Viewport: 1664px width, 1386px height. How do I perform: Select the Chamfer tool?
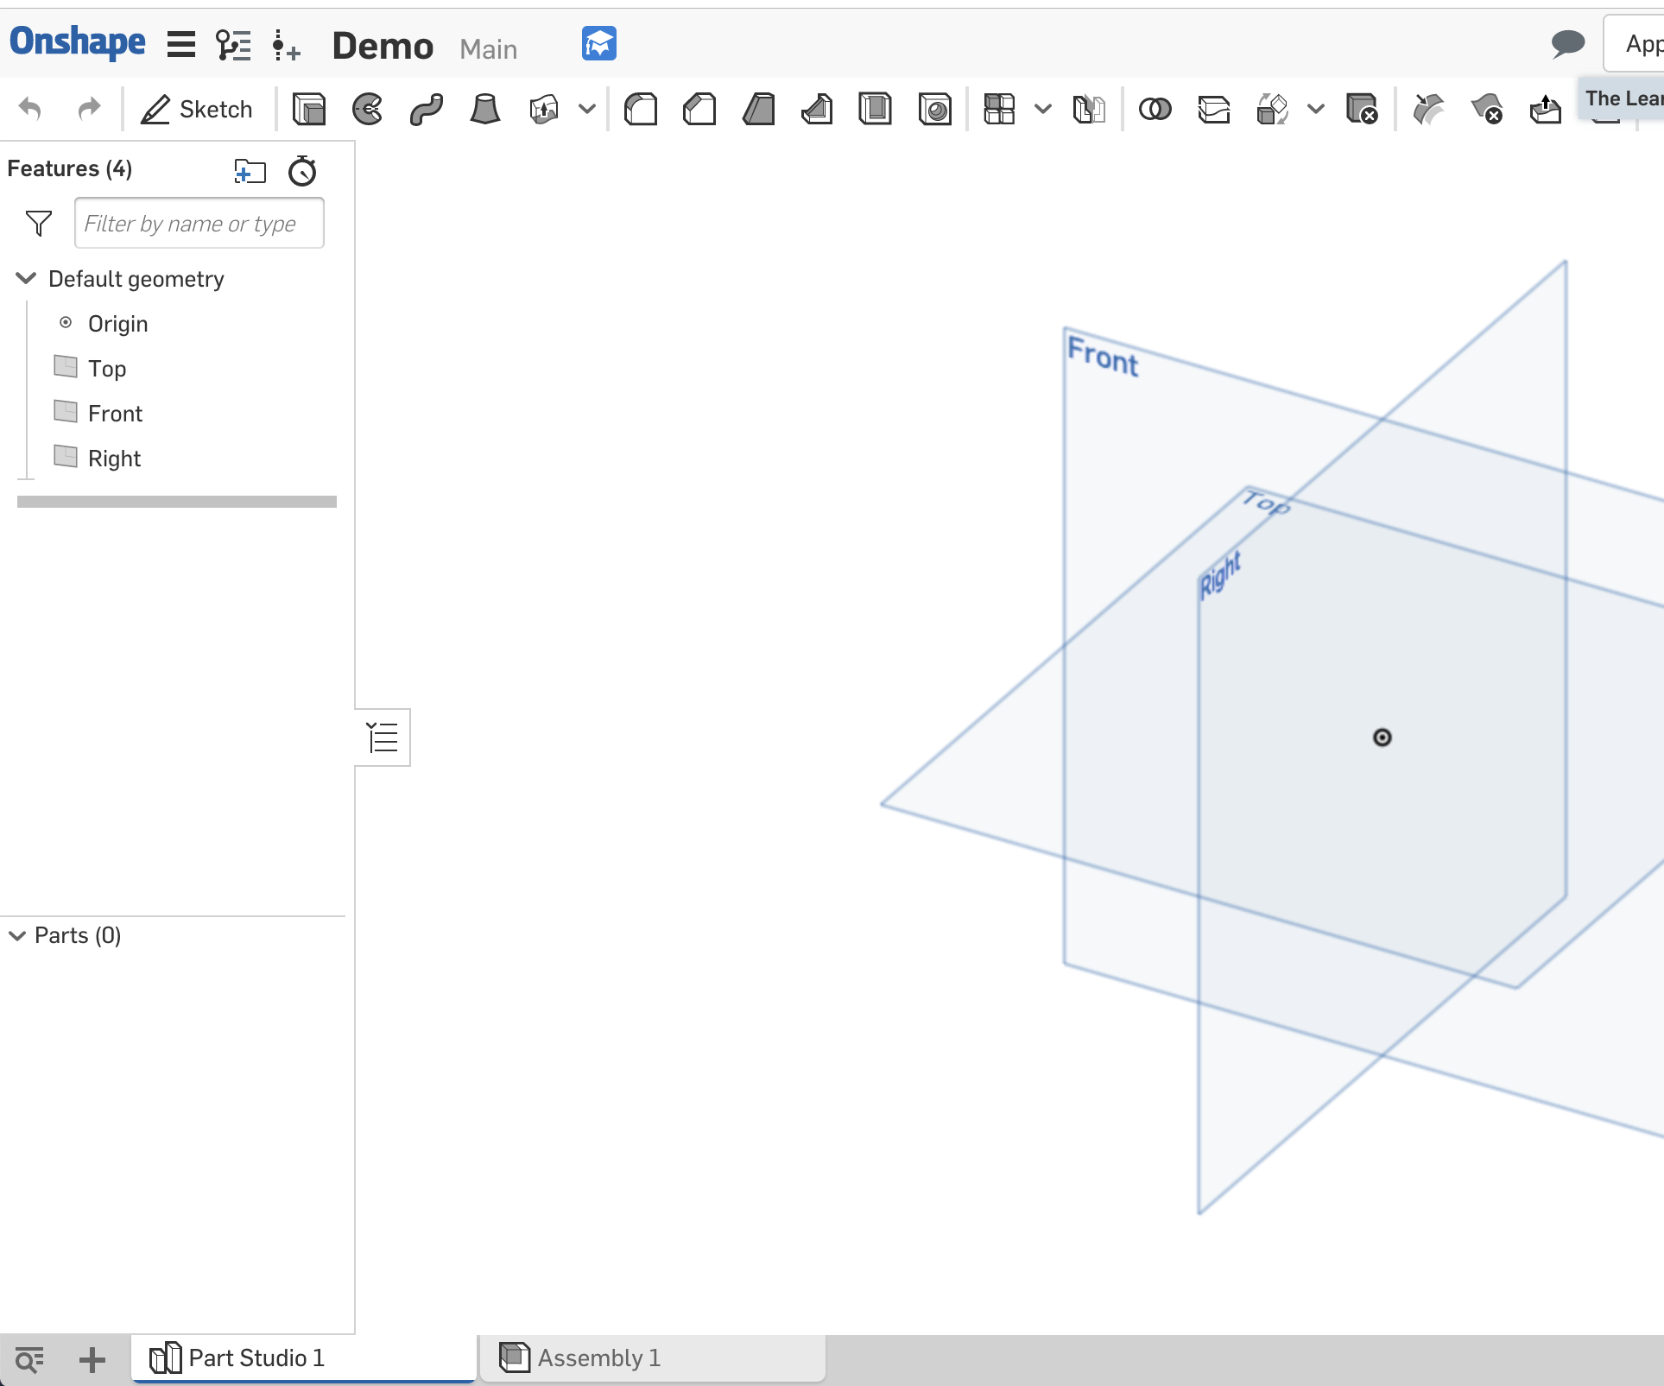699,109
